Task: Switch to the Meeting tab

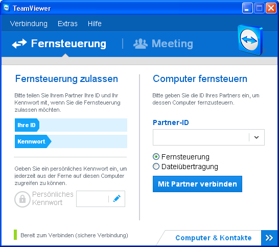Action: click(x=163, y=44)
